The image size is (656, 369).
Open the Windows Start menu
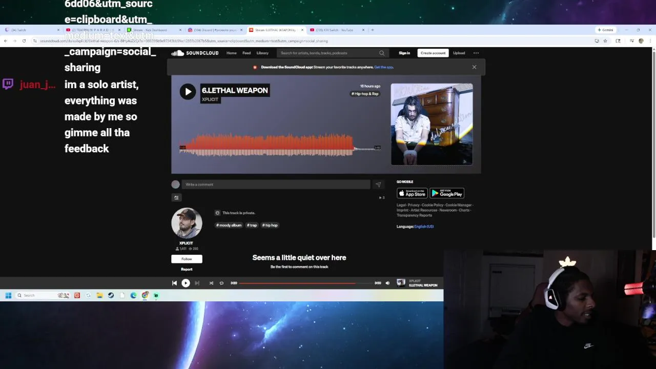point(8,295)
